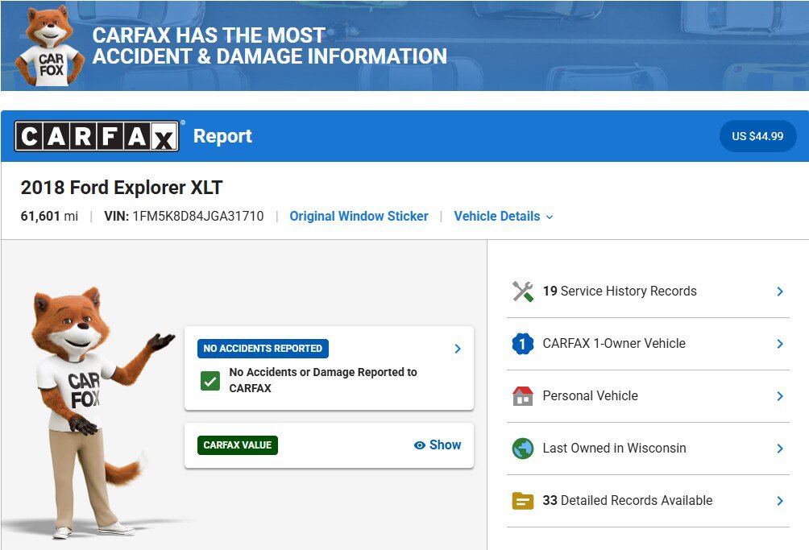Click the green checkmark No Accidents icon
The image size is (809, 550).
[210, 382]
